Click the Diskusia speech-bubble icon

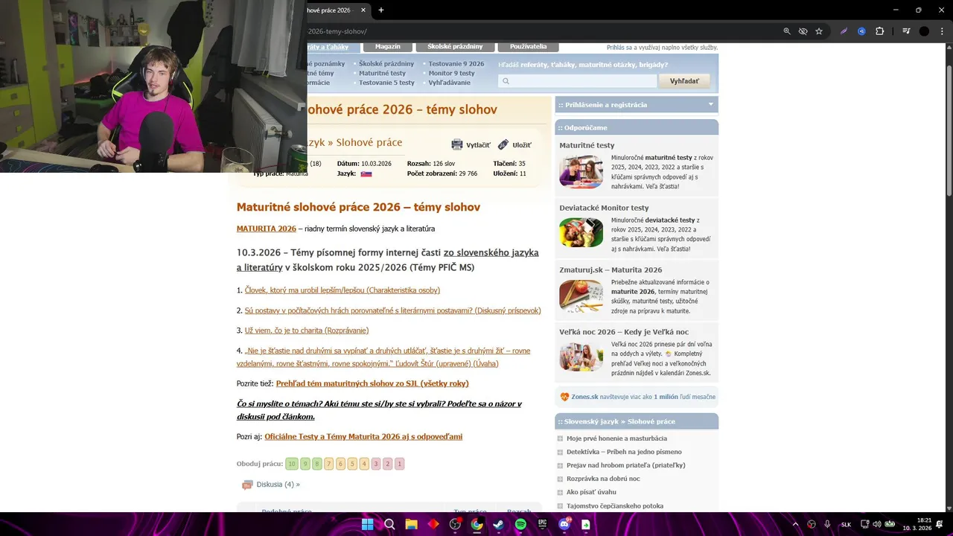coord(247,485)
